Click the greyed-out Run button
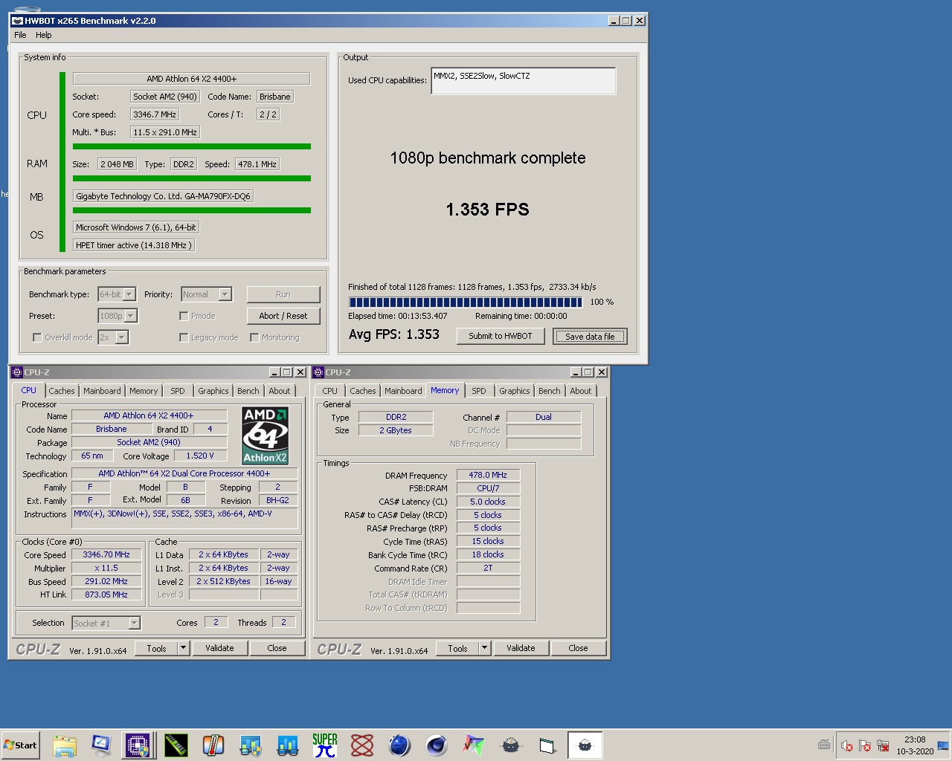 point(283,294)
